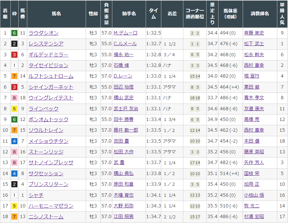The image size is (288, 223).
Task: Open jockey link 木幡 育也
Action: pyautogui.click(x=124, y=195)
